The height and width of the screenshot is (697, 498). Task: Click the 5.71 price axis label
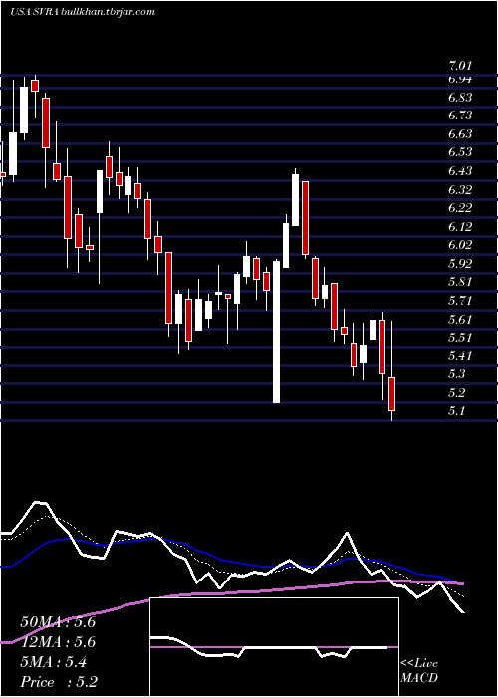tap(460, 301)
